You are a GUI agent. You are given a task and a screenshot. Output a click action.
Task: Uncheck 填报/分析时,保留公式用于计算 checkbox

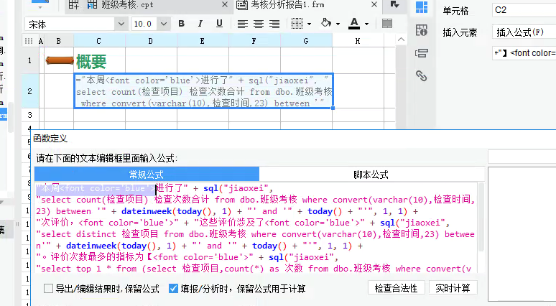click(x=173, y=288)
